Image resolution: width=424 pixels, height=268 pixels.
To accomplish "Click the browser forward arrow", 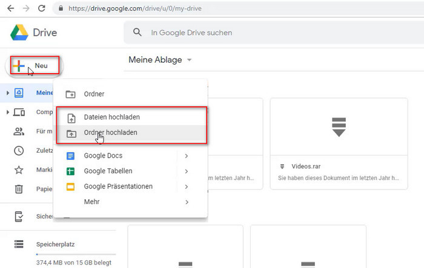I will 26,8.
